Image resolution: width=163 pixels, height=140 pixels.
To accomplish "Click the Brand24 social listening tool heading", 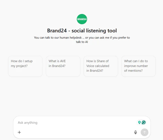I will [82, 31].
